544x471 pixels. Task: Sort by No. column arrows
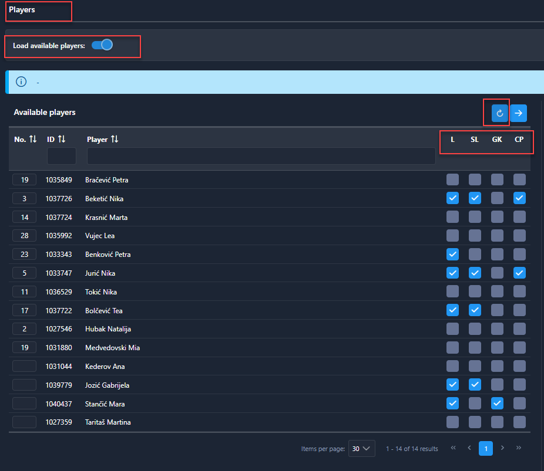point(33,139)
